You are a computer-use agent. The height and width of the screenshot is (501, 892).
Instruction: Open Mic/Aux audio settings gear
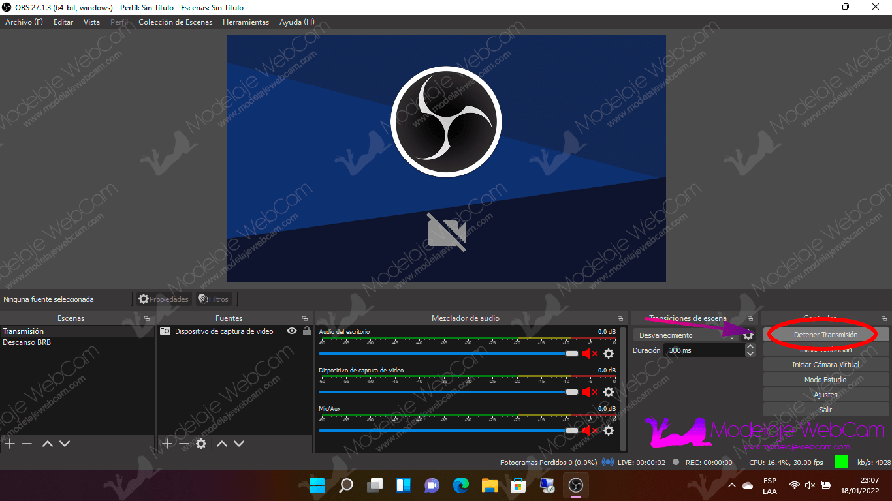pyautogui.click(x=609, y=431)
